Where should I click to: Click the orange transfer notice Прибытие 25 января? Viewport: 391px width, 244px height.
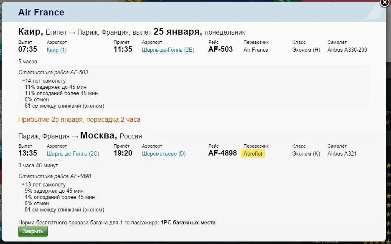(x=79, y=120)
